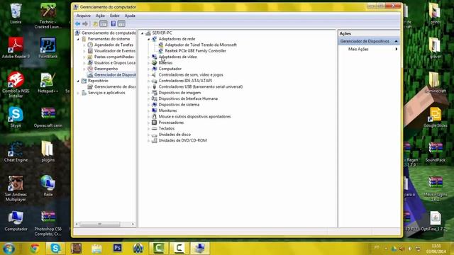Expand Controladores USB node

(148, 86)
